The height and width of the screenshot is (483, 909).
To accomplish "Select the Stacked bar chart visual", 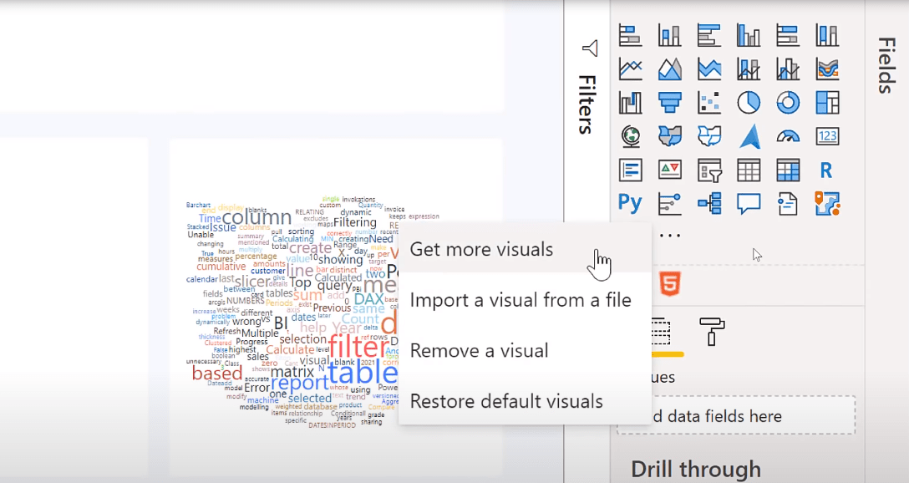I will [x=630, y=35].
